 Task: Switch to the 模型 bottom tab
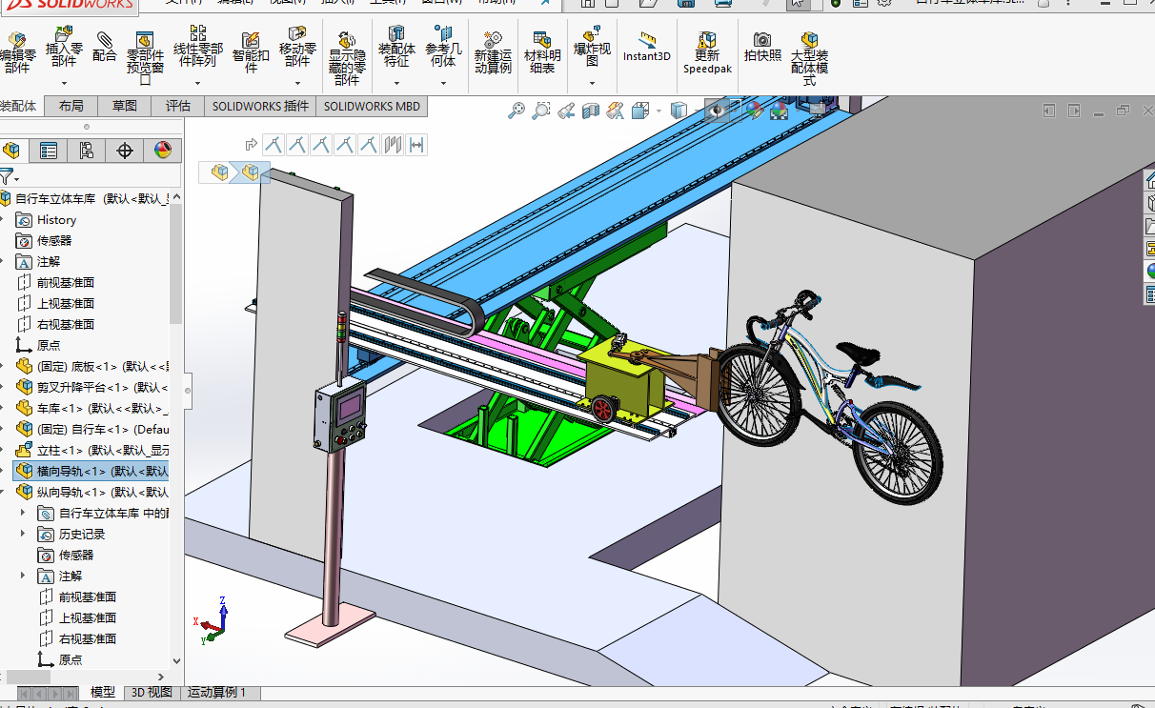(x=103, y=693)
